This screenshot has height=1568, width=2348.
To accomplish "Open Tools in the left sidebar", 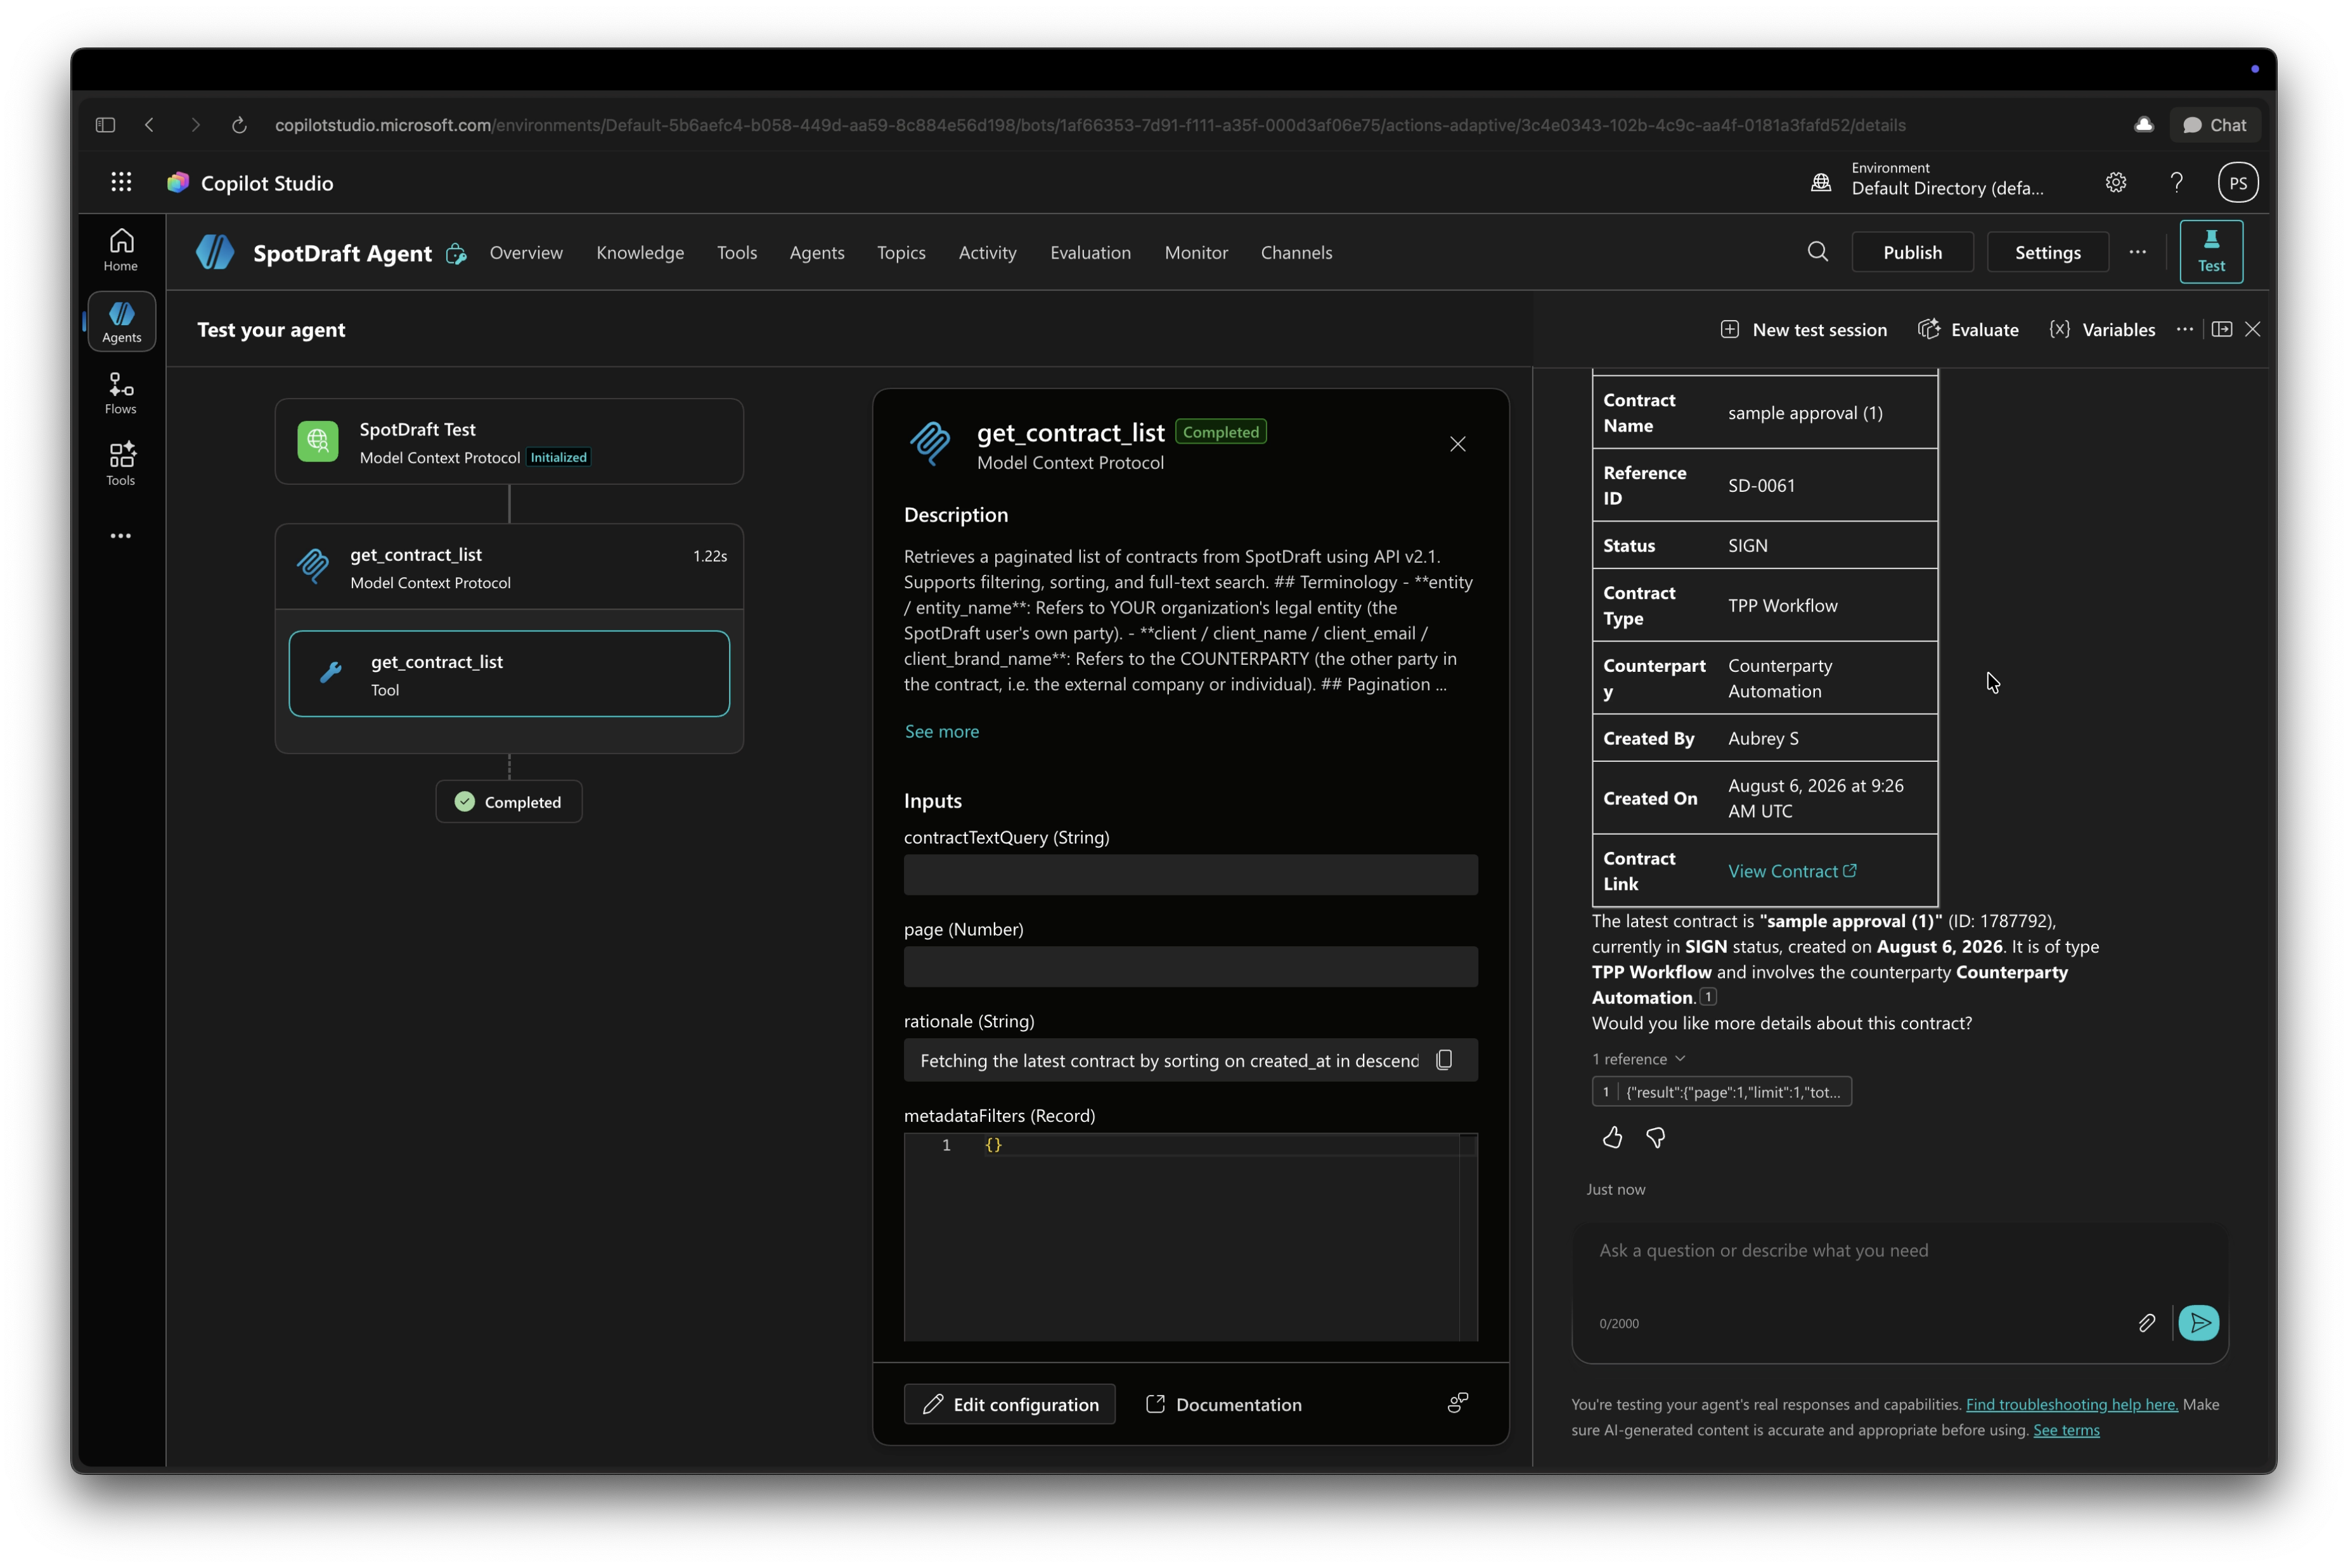I will pyautogui.click(x=121, y=465).
